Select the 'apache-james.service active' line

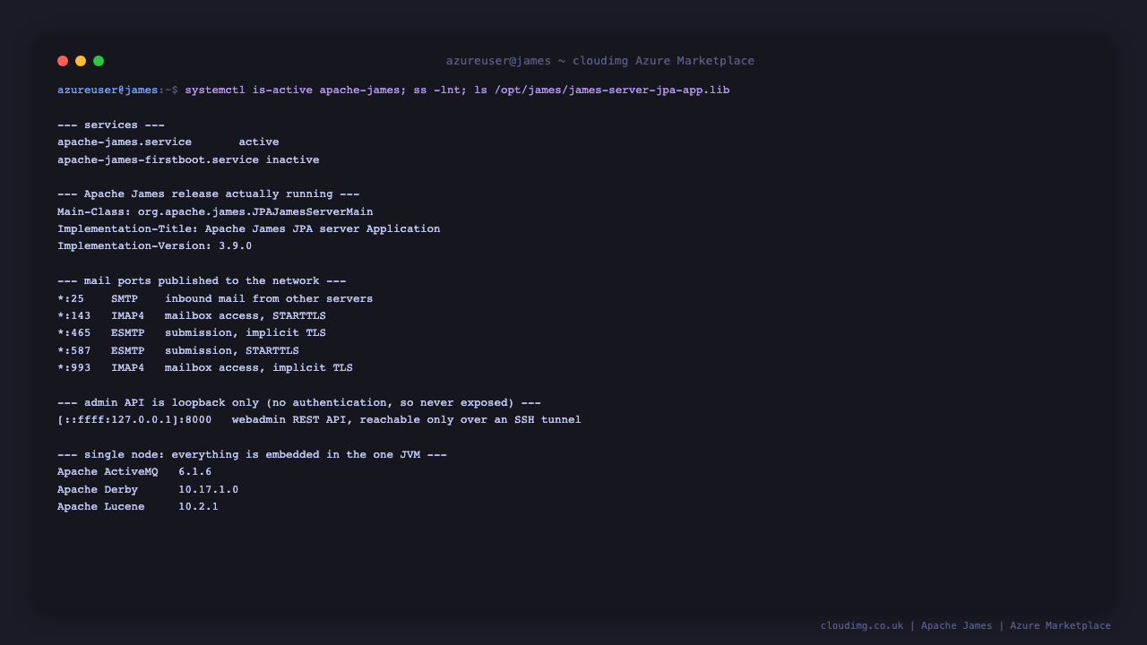[168, 142]
